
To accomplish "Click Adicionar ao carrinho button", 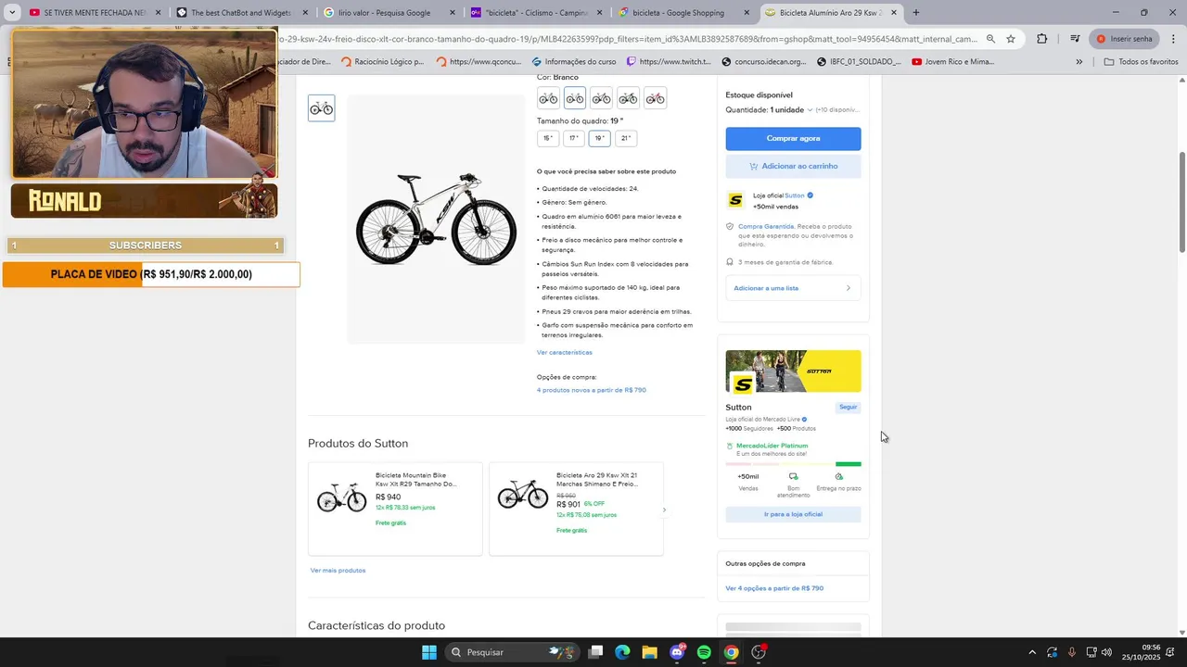I will [x=793, y=166].
